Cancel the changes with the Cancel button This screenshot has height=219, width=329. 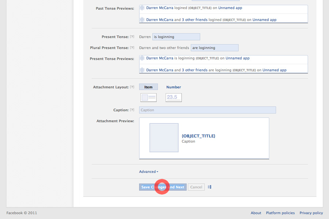coord(196,187)
